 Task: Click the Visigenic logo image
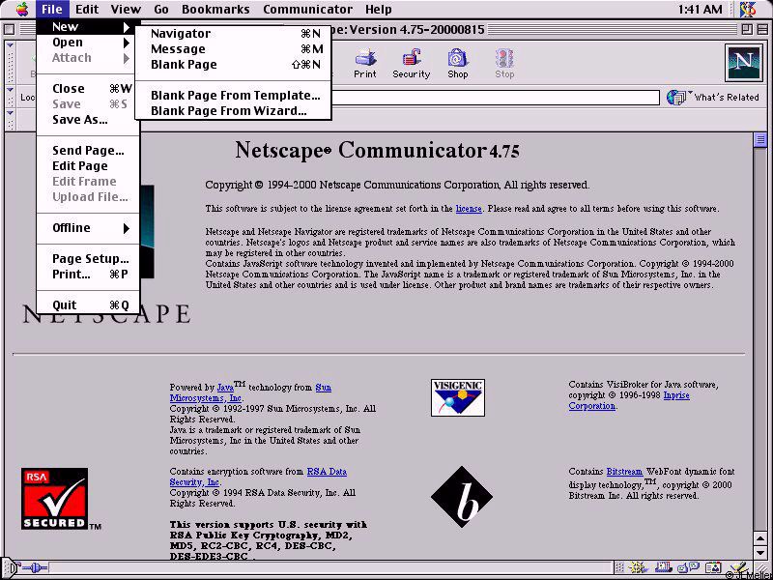(x=457, y=397)
